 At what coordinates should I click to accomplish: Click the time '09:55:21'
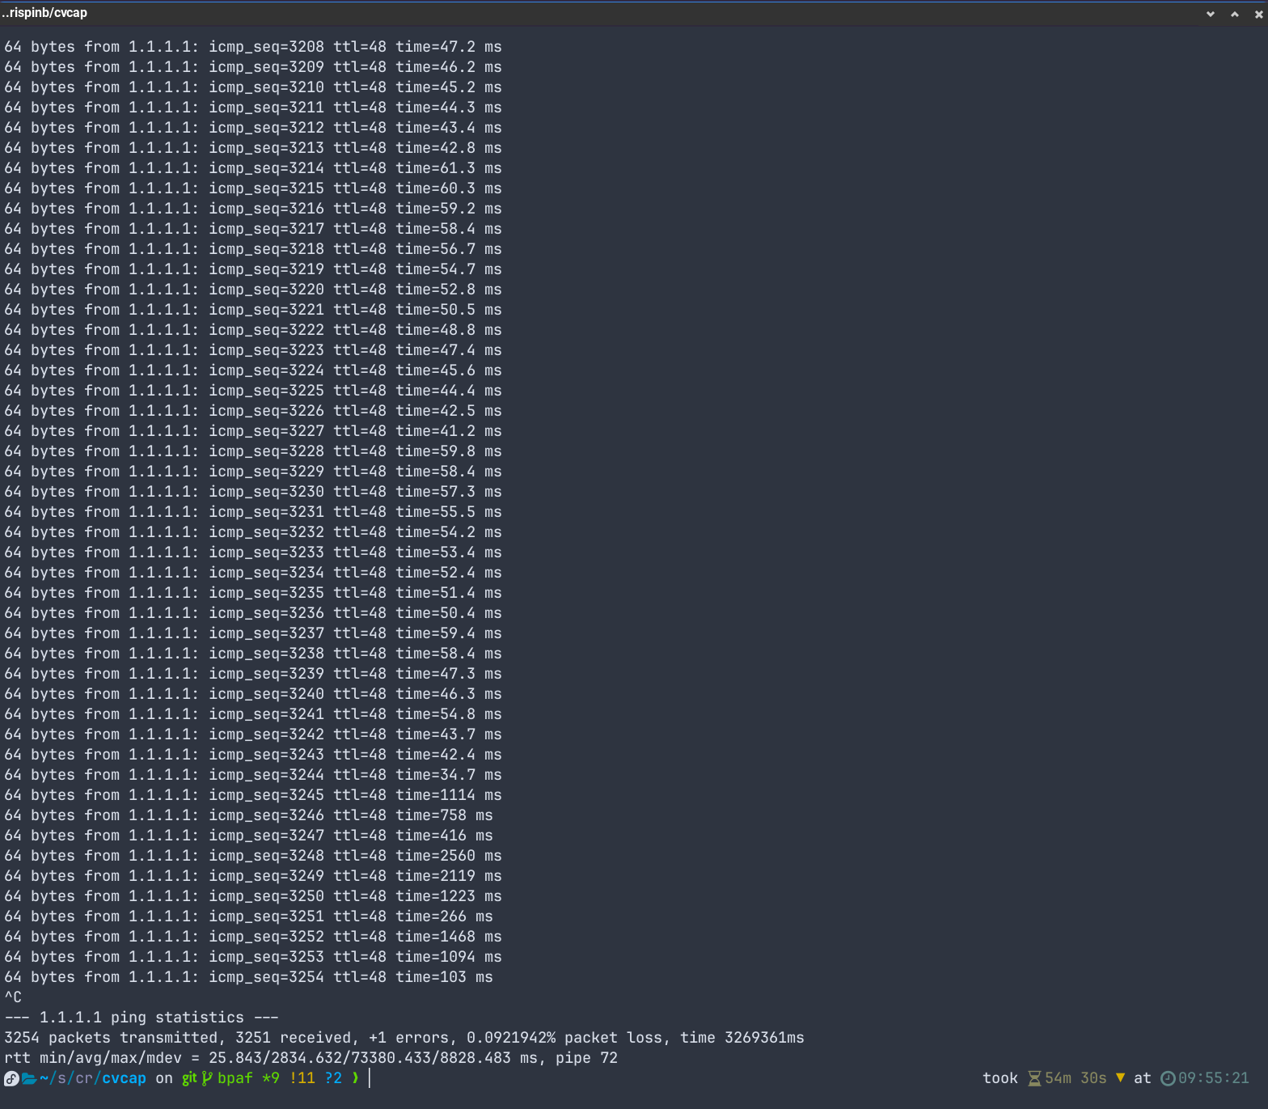(1214, 1078)
